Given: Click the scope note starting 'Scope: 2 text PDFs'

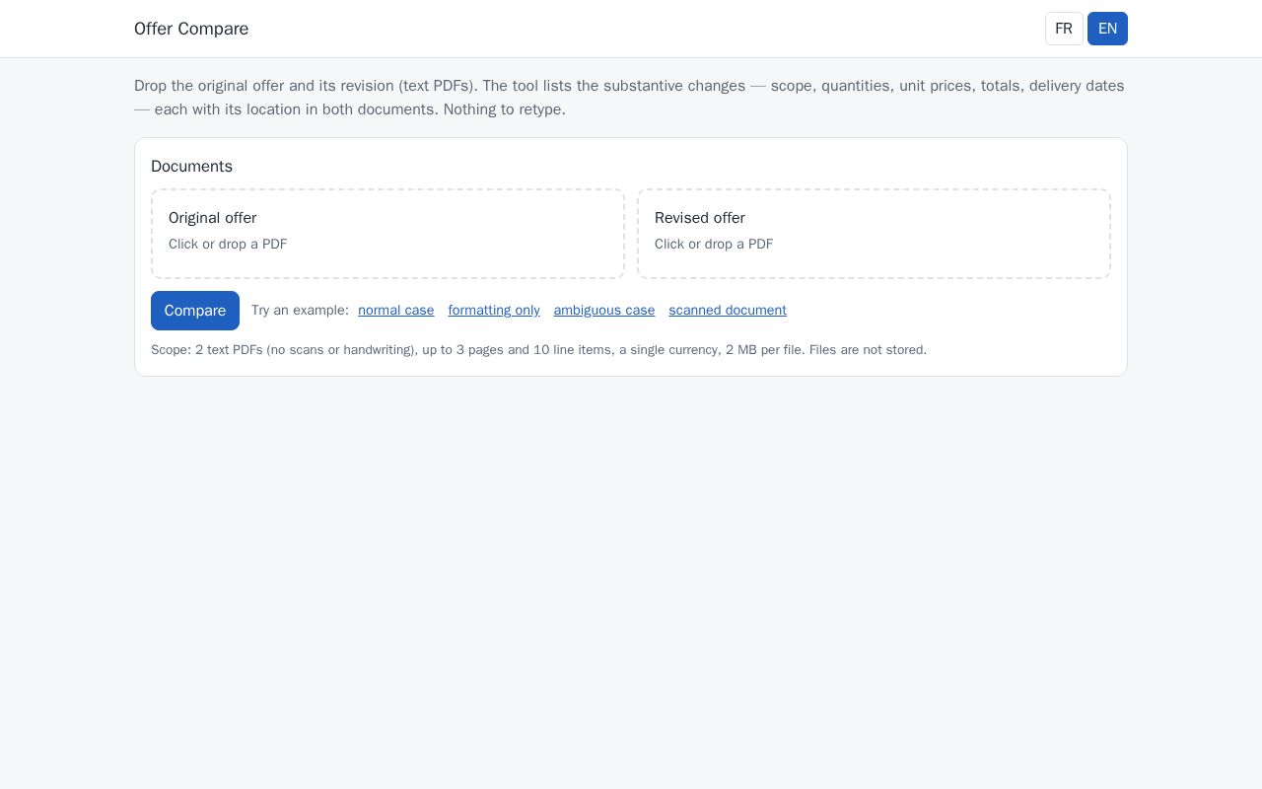Looking at the screenshot, I should pyautogui.click(x=538, y=350).
